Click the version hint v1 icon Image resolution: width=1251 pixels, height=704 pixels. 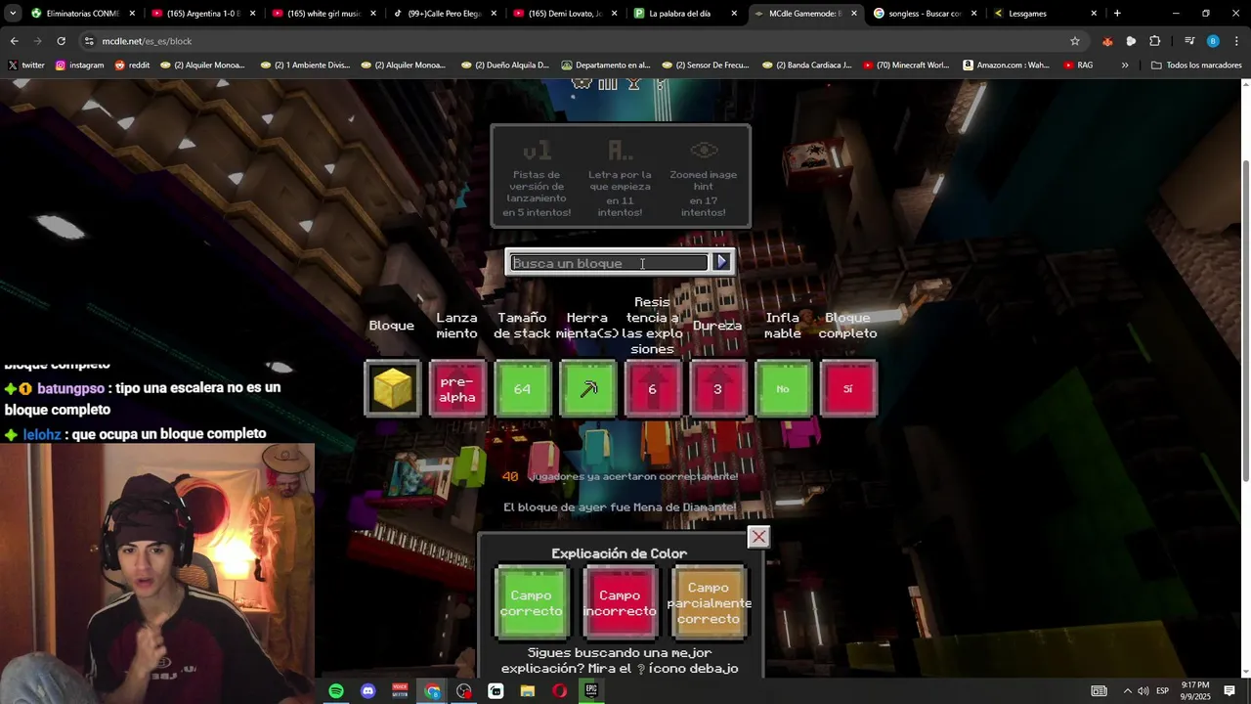(x=537, y=152)
